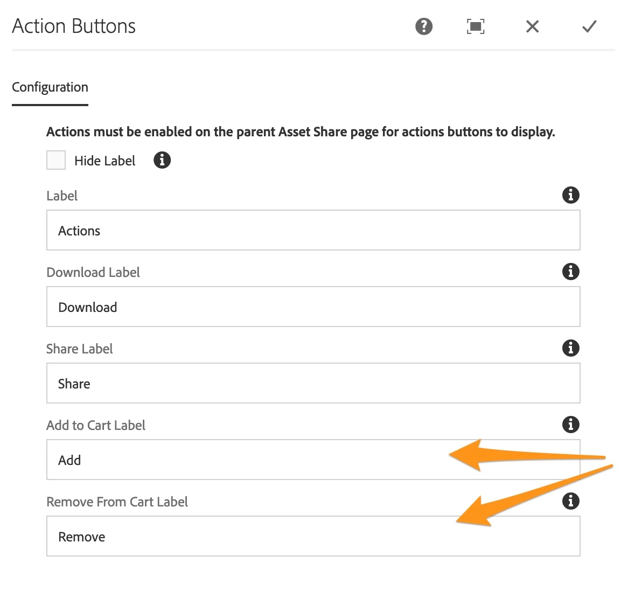Focus the Download Label text field
This screenshot has width=628, height=598.
click(312, 307)
